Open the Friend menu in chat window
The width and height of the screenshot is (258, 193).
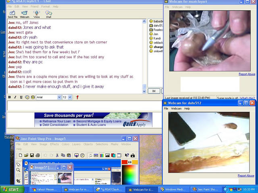(34, 6)
